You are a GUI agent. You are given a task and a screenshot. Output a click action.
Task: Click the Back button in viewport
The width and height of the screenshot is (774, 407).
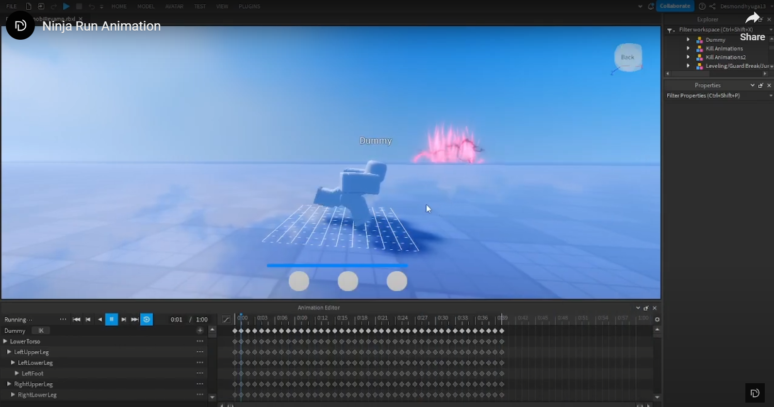[628, 57]
